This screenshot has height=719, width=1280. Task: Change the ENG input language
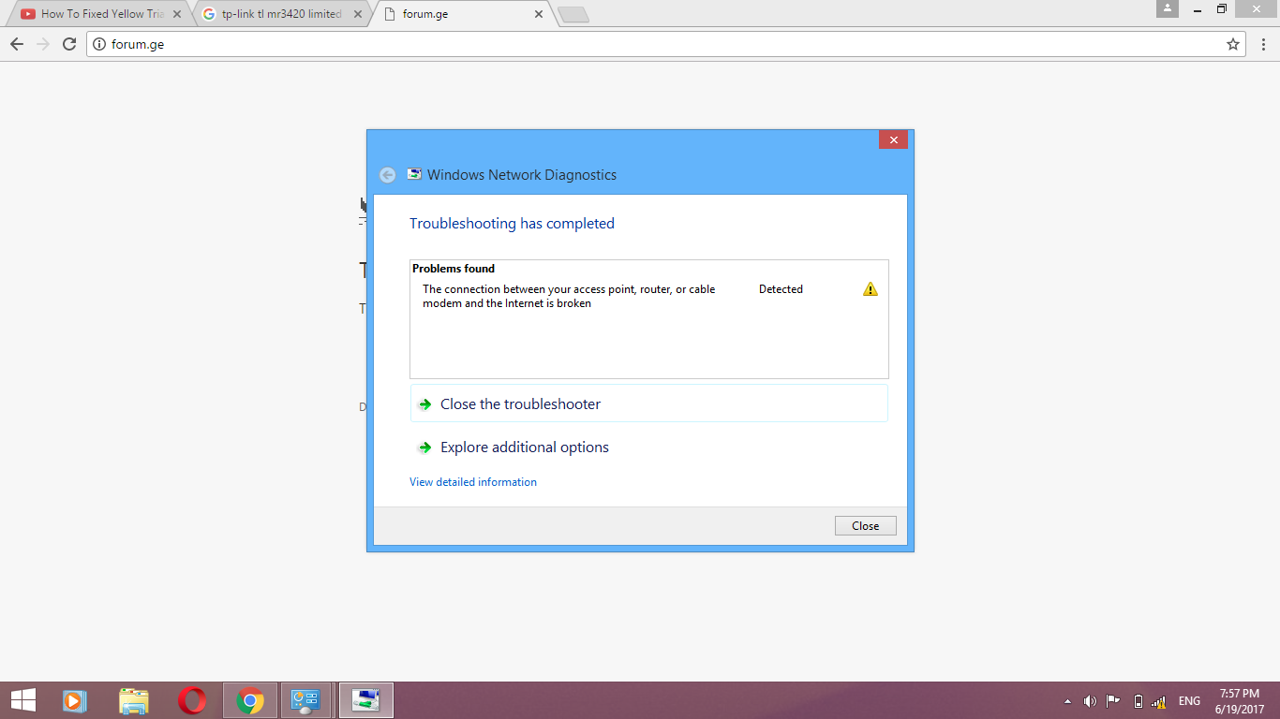[x=1189, y=701]
